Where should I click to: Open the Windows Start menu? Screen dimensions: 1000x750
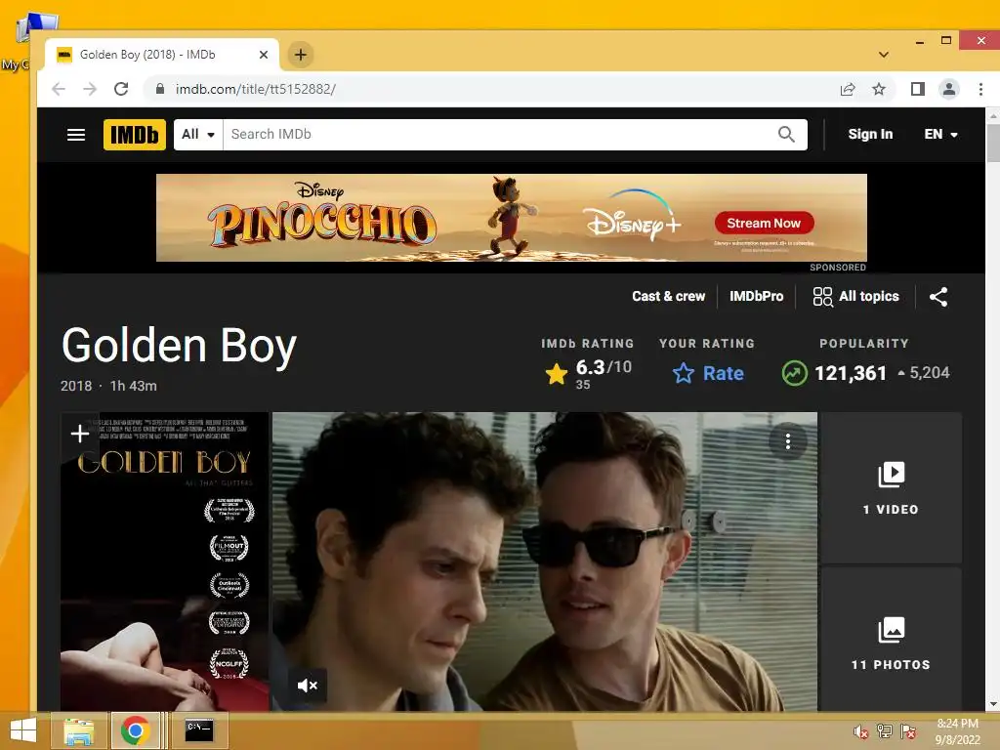pyautogui.click(x=23, y=730)
